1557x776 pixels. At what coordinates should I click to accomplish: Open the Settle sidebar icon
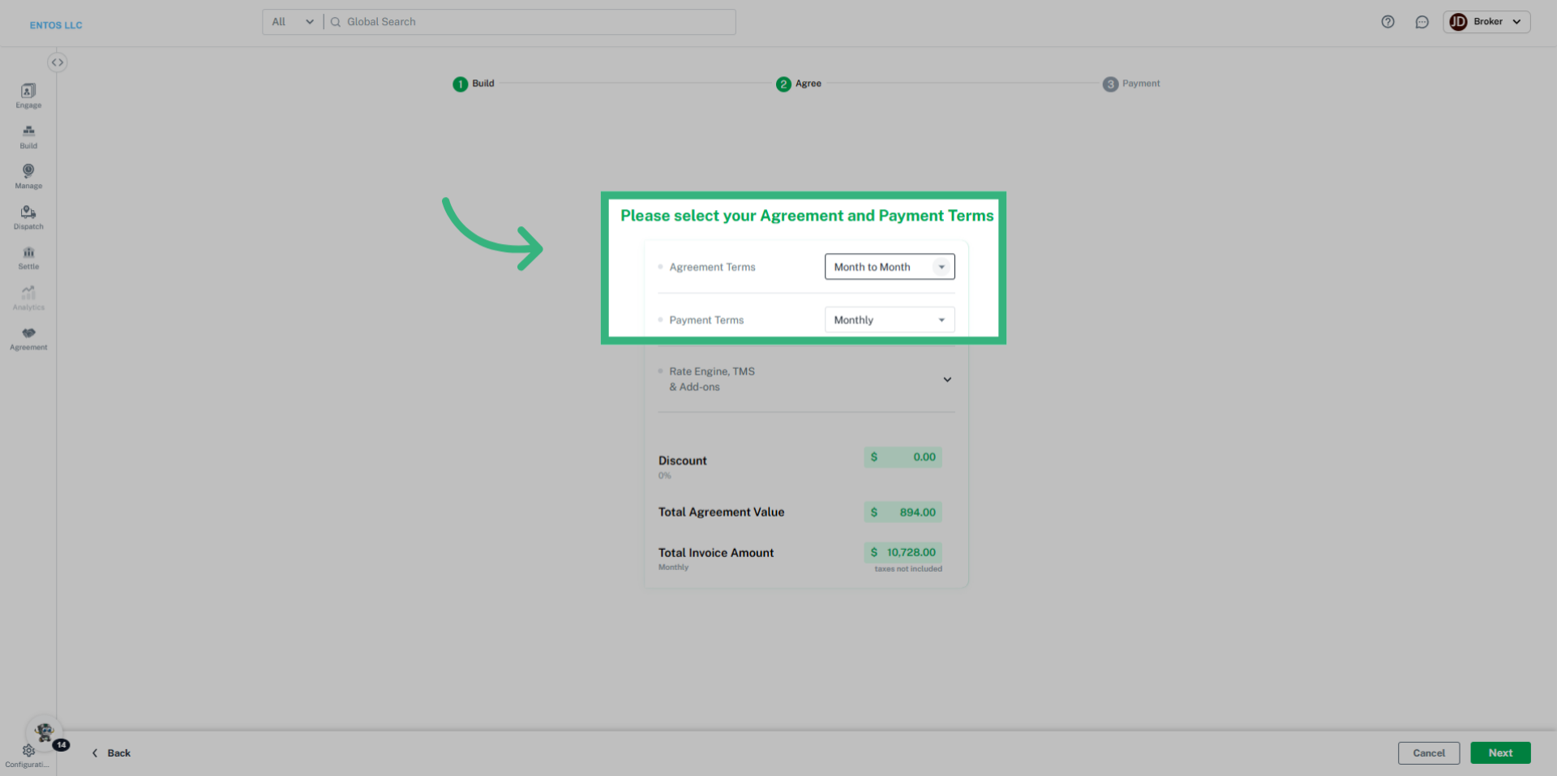pyautogui.click(x=28, y=257)
